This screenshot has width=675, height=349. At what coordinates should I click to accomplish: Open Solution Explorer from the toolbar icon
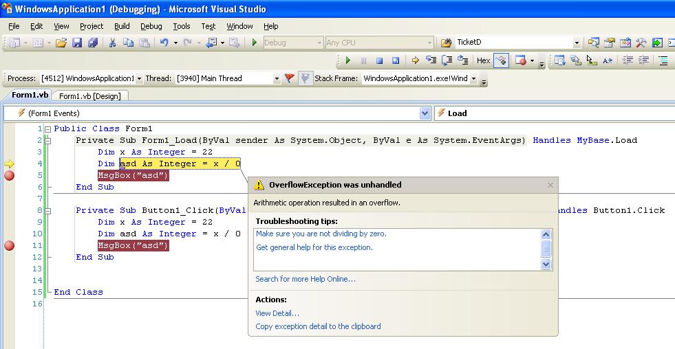coord(594,43)
